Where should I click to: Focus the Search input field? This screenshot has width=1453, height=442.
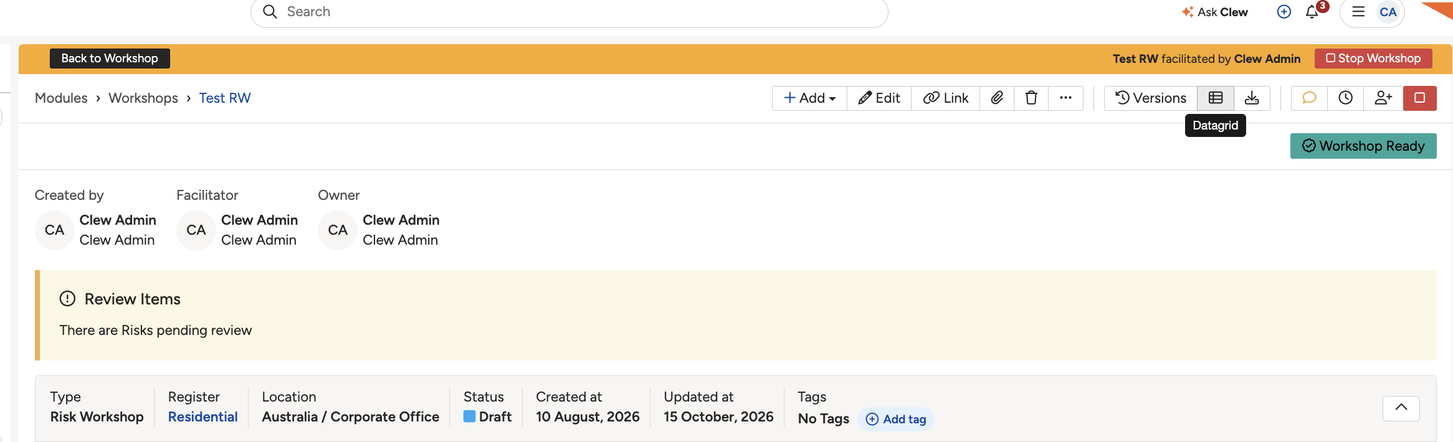point(569,12)
